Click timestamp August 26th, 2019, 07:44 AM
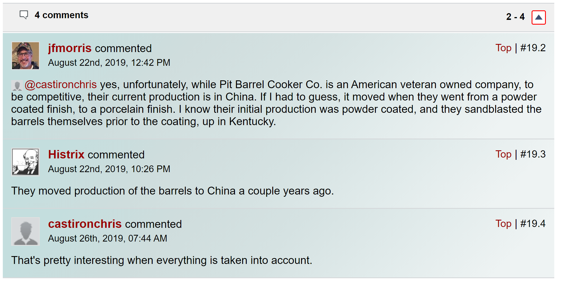Image resolution: width=561 pixels, height=281 pixels. [108, 238]
